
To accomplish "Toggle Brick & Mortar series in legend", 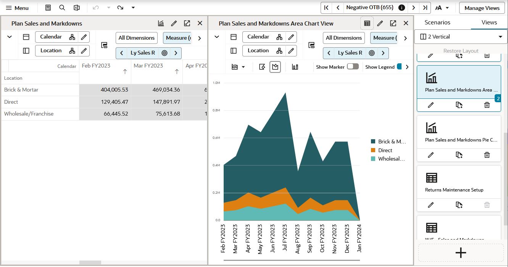I will tap(389, 142).
